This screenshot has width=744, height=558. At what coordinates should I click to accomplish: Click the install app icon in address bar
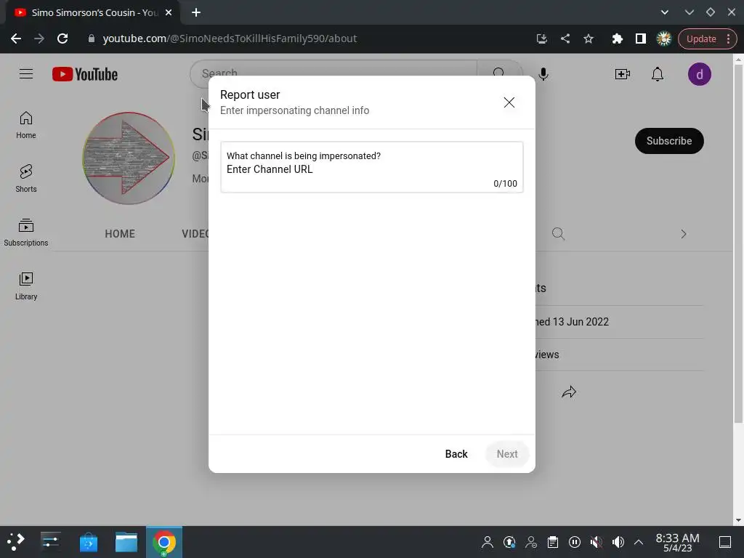(x=542, y=39)
